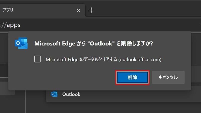The width and height of the screenshot is (201, 113).
Task: Confirm removal with the 削除 button
Action: 132,77
